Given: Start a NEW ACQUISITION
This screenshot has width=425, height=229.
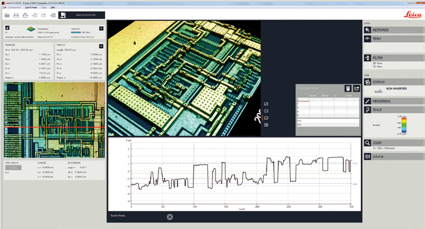Looking at the screenshot, I should click(81, 15).
